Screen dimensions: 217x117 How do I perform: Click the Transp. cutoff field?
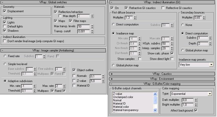[83, 31]
